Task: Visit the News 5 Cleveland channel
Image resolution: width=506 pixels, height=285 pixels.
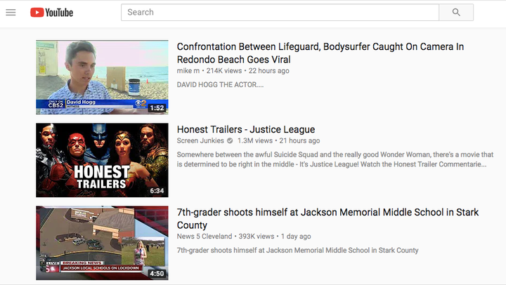Action: (205, 237)
